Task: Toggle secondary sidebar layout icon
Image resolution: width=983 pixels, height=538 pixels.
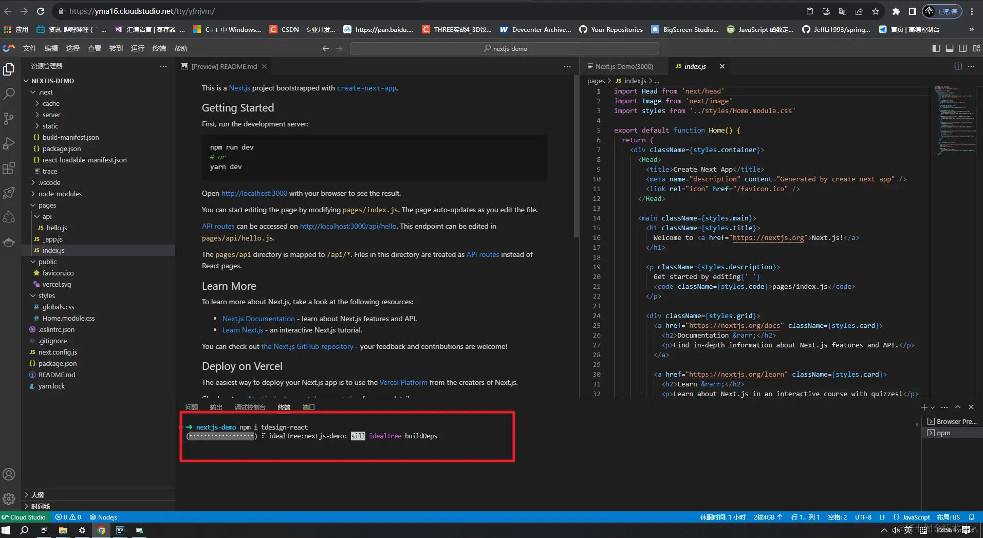Action: [963, 48]
